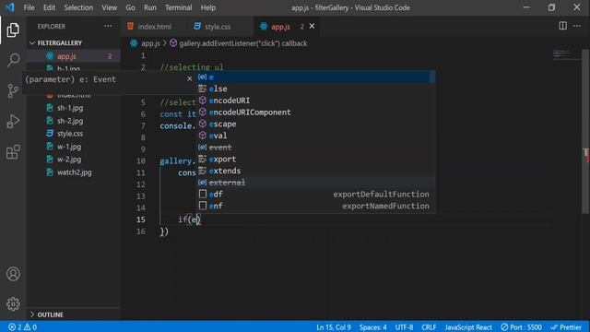Open the Manage gear icon

point(13,303)
